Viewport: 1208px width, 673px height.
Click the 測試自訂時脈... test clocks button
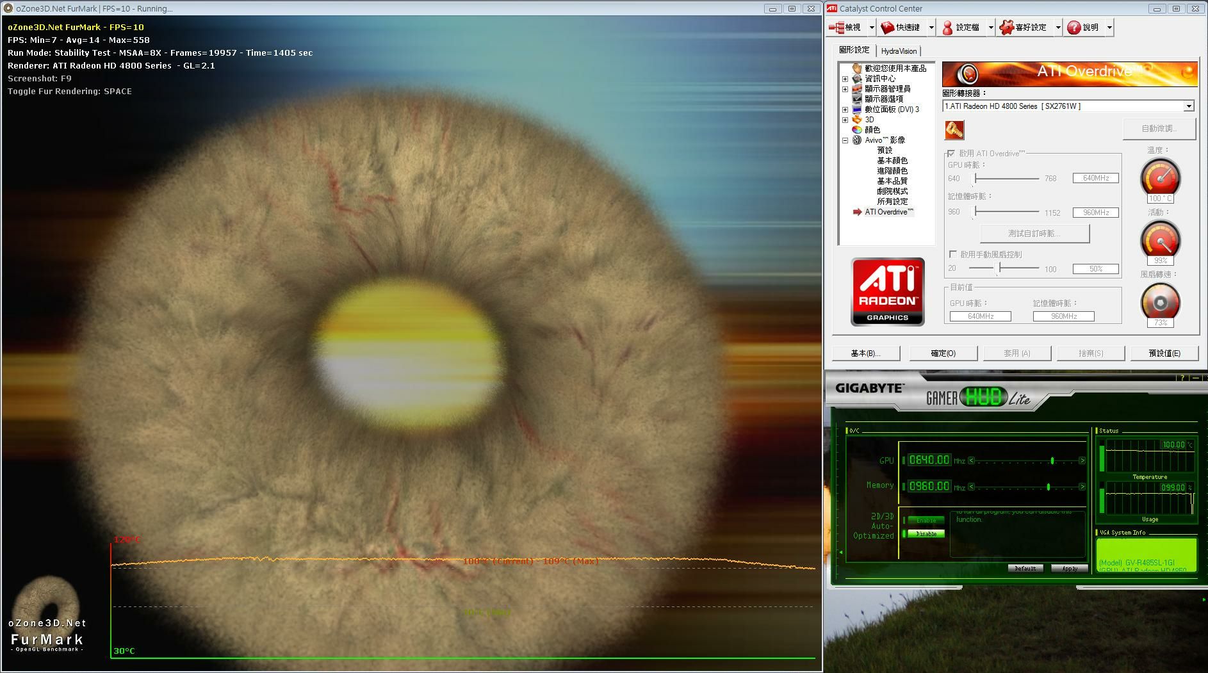(1034, 234)
